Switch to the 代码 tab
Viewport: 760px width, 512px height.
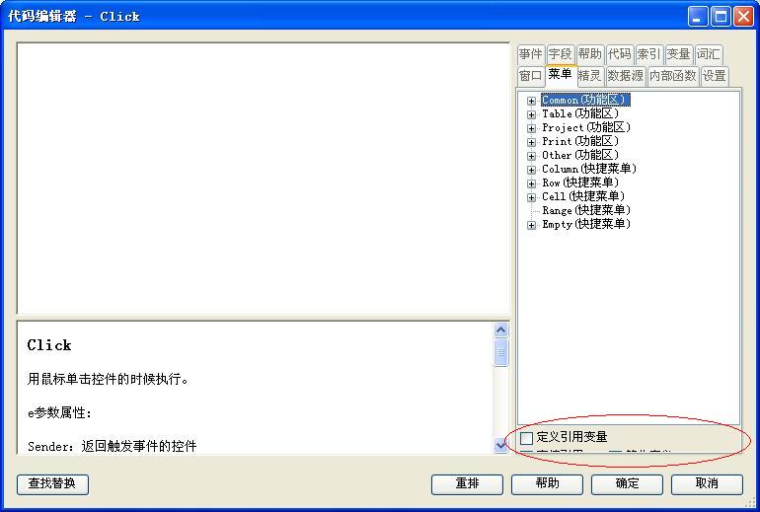tap(619, 54)
